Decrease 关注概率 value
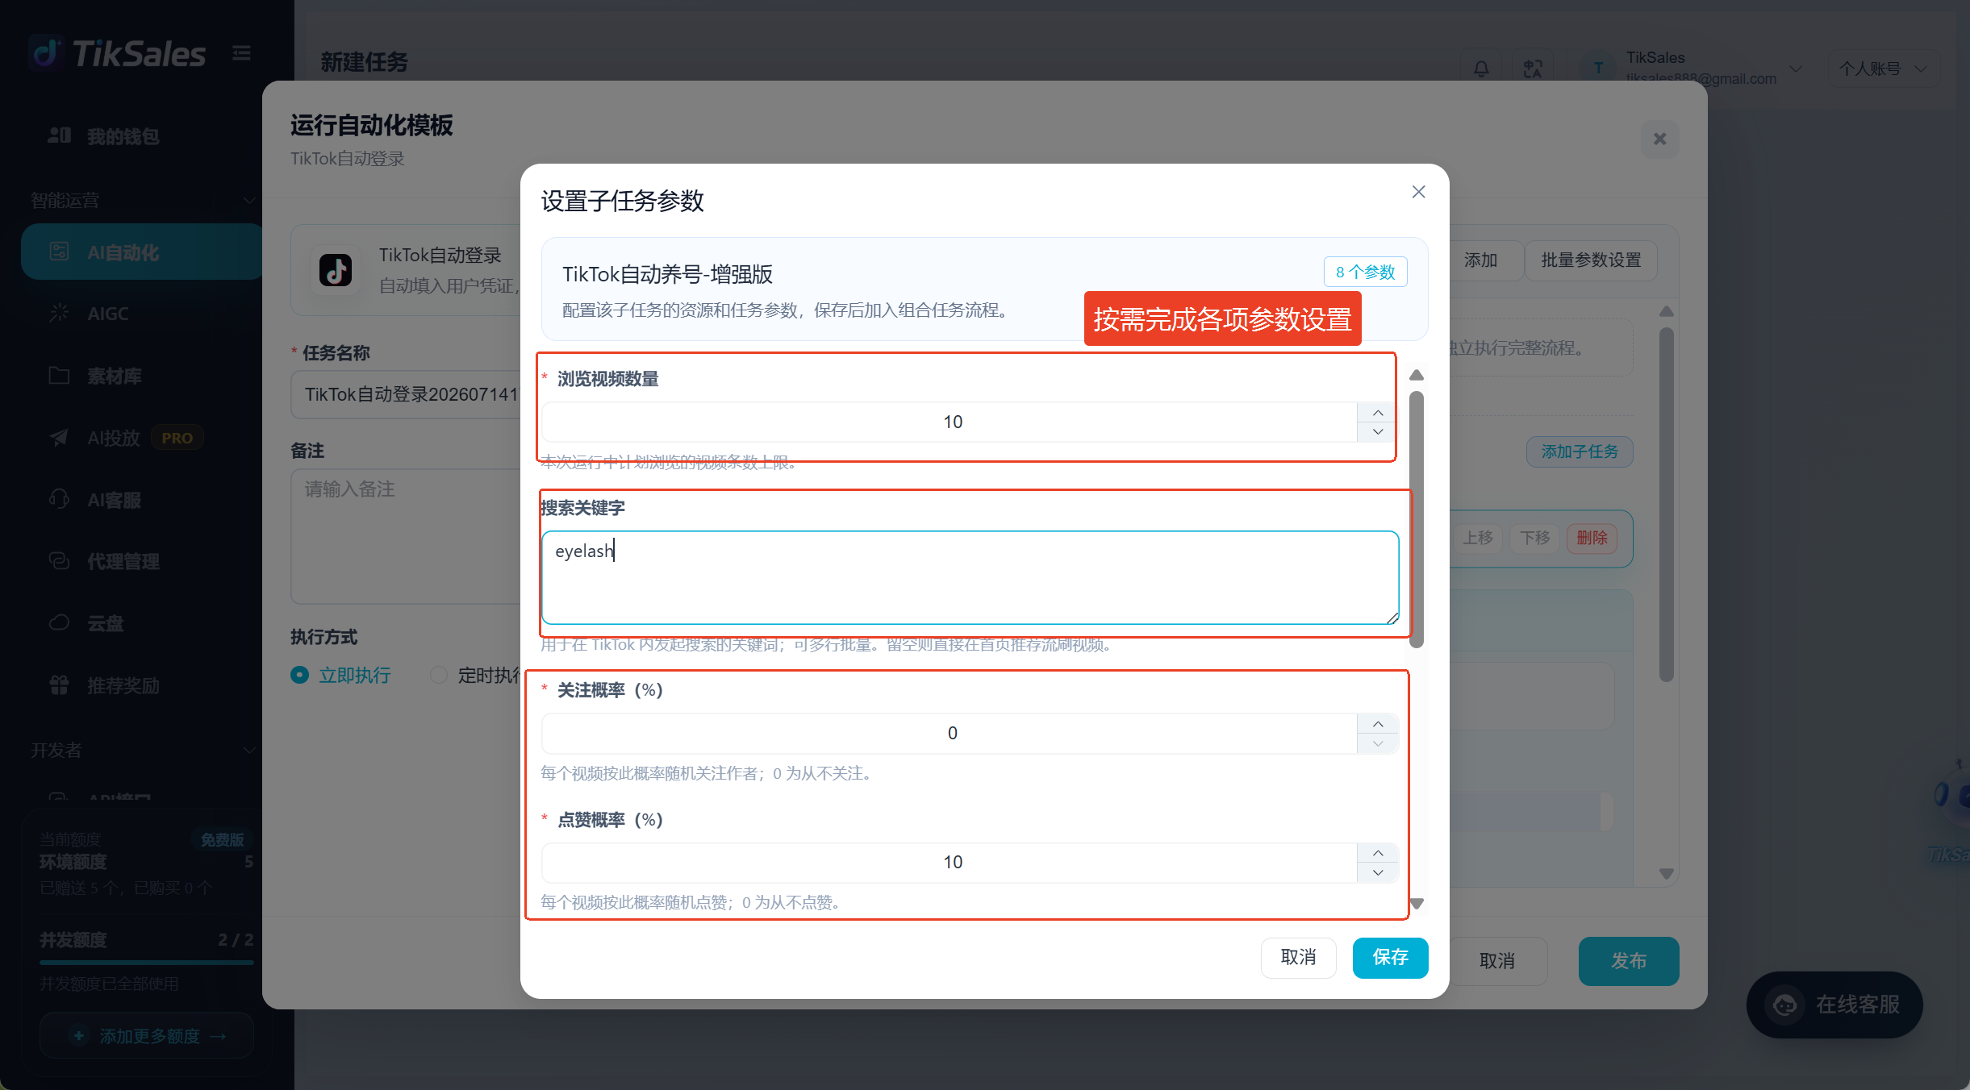 click(1378, 743)
